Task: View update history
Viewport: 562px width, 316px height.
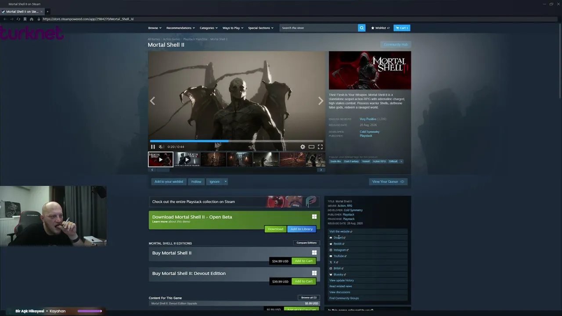Action: tap(342, 280)
